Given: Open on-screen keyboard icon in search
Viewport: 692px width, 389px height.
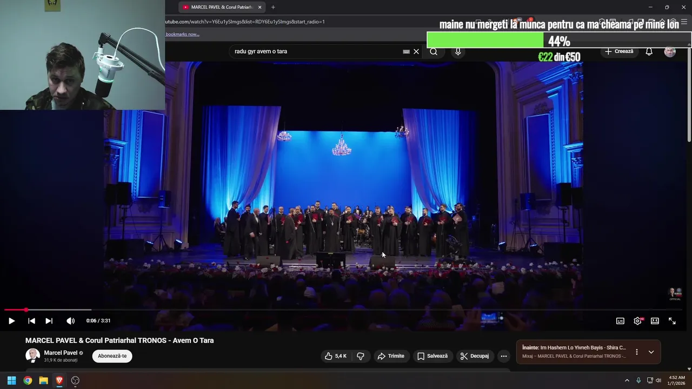Looking at the screenshot, I should point(406,52).
